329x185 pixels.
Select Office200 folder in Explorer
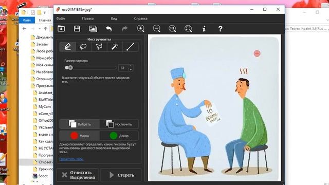click(43, 120)
